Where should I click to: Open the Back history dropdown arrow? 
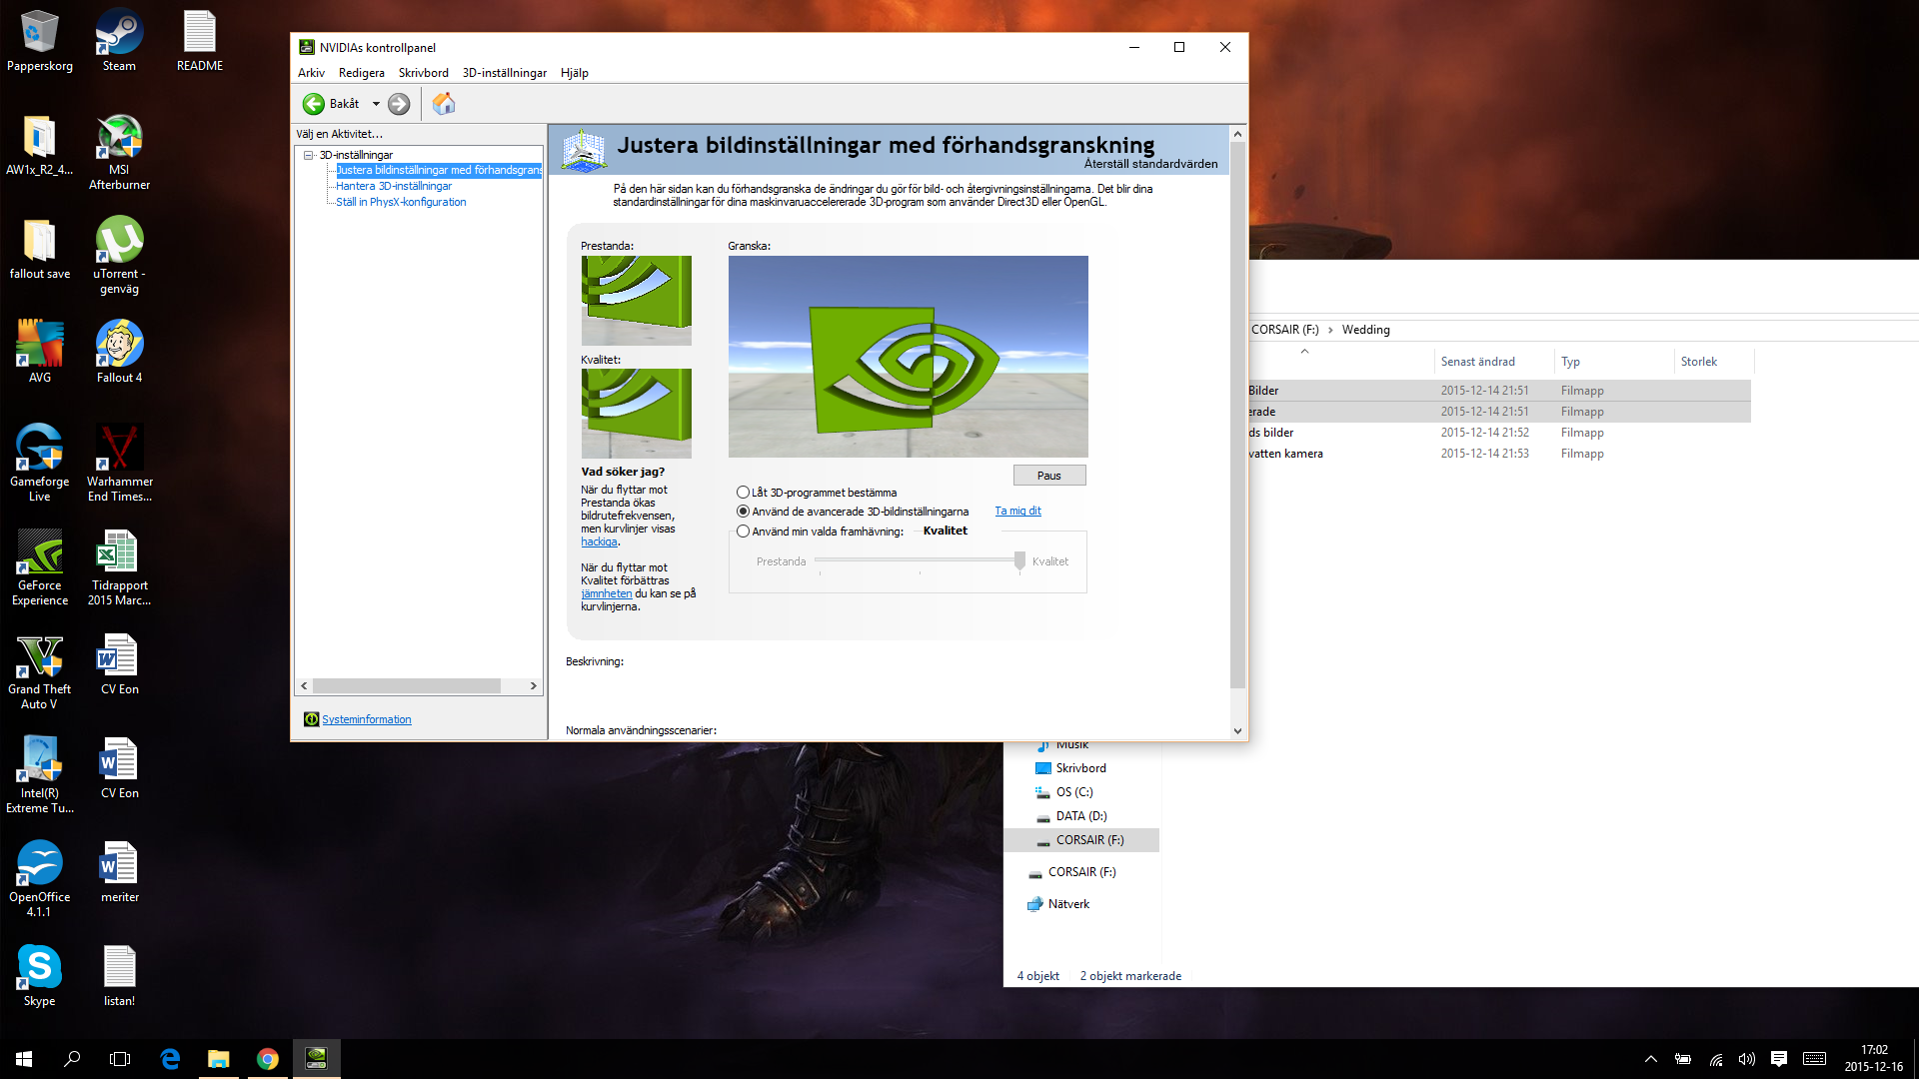point(376,104)
